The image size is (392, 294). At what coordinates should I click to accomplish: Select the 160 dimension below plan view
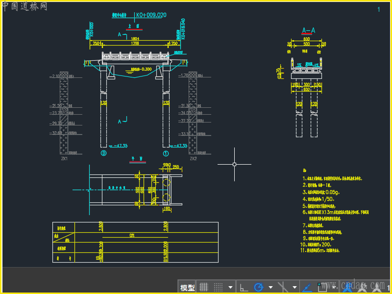click(x=167, y=208)
